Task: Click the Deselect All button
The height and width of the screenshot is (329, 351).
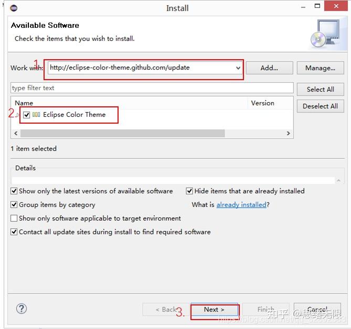Action: [321, 106]
